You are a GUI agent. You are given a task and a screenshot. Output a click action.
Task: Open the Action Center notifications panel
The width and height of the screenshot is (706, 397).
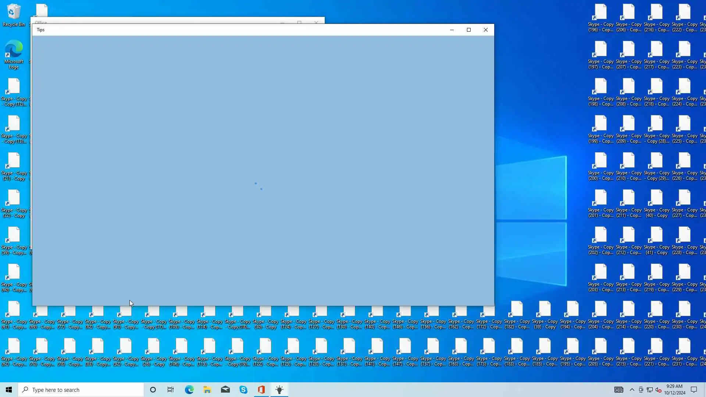click(694, 390)
